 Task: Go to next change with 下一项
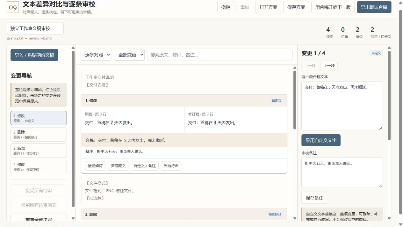pyautogui.click(x=329, y=65)
